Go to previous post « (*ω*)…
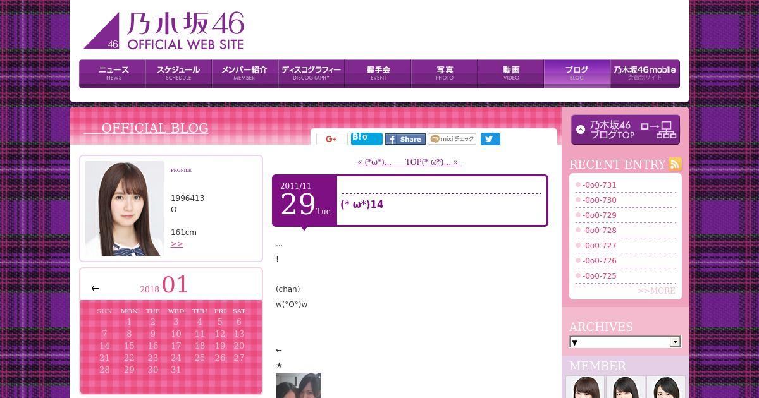Image resolution: width=759 pixels, height=398 pixels. coord(374,162)
